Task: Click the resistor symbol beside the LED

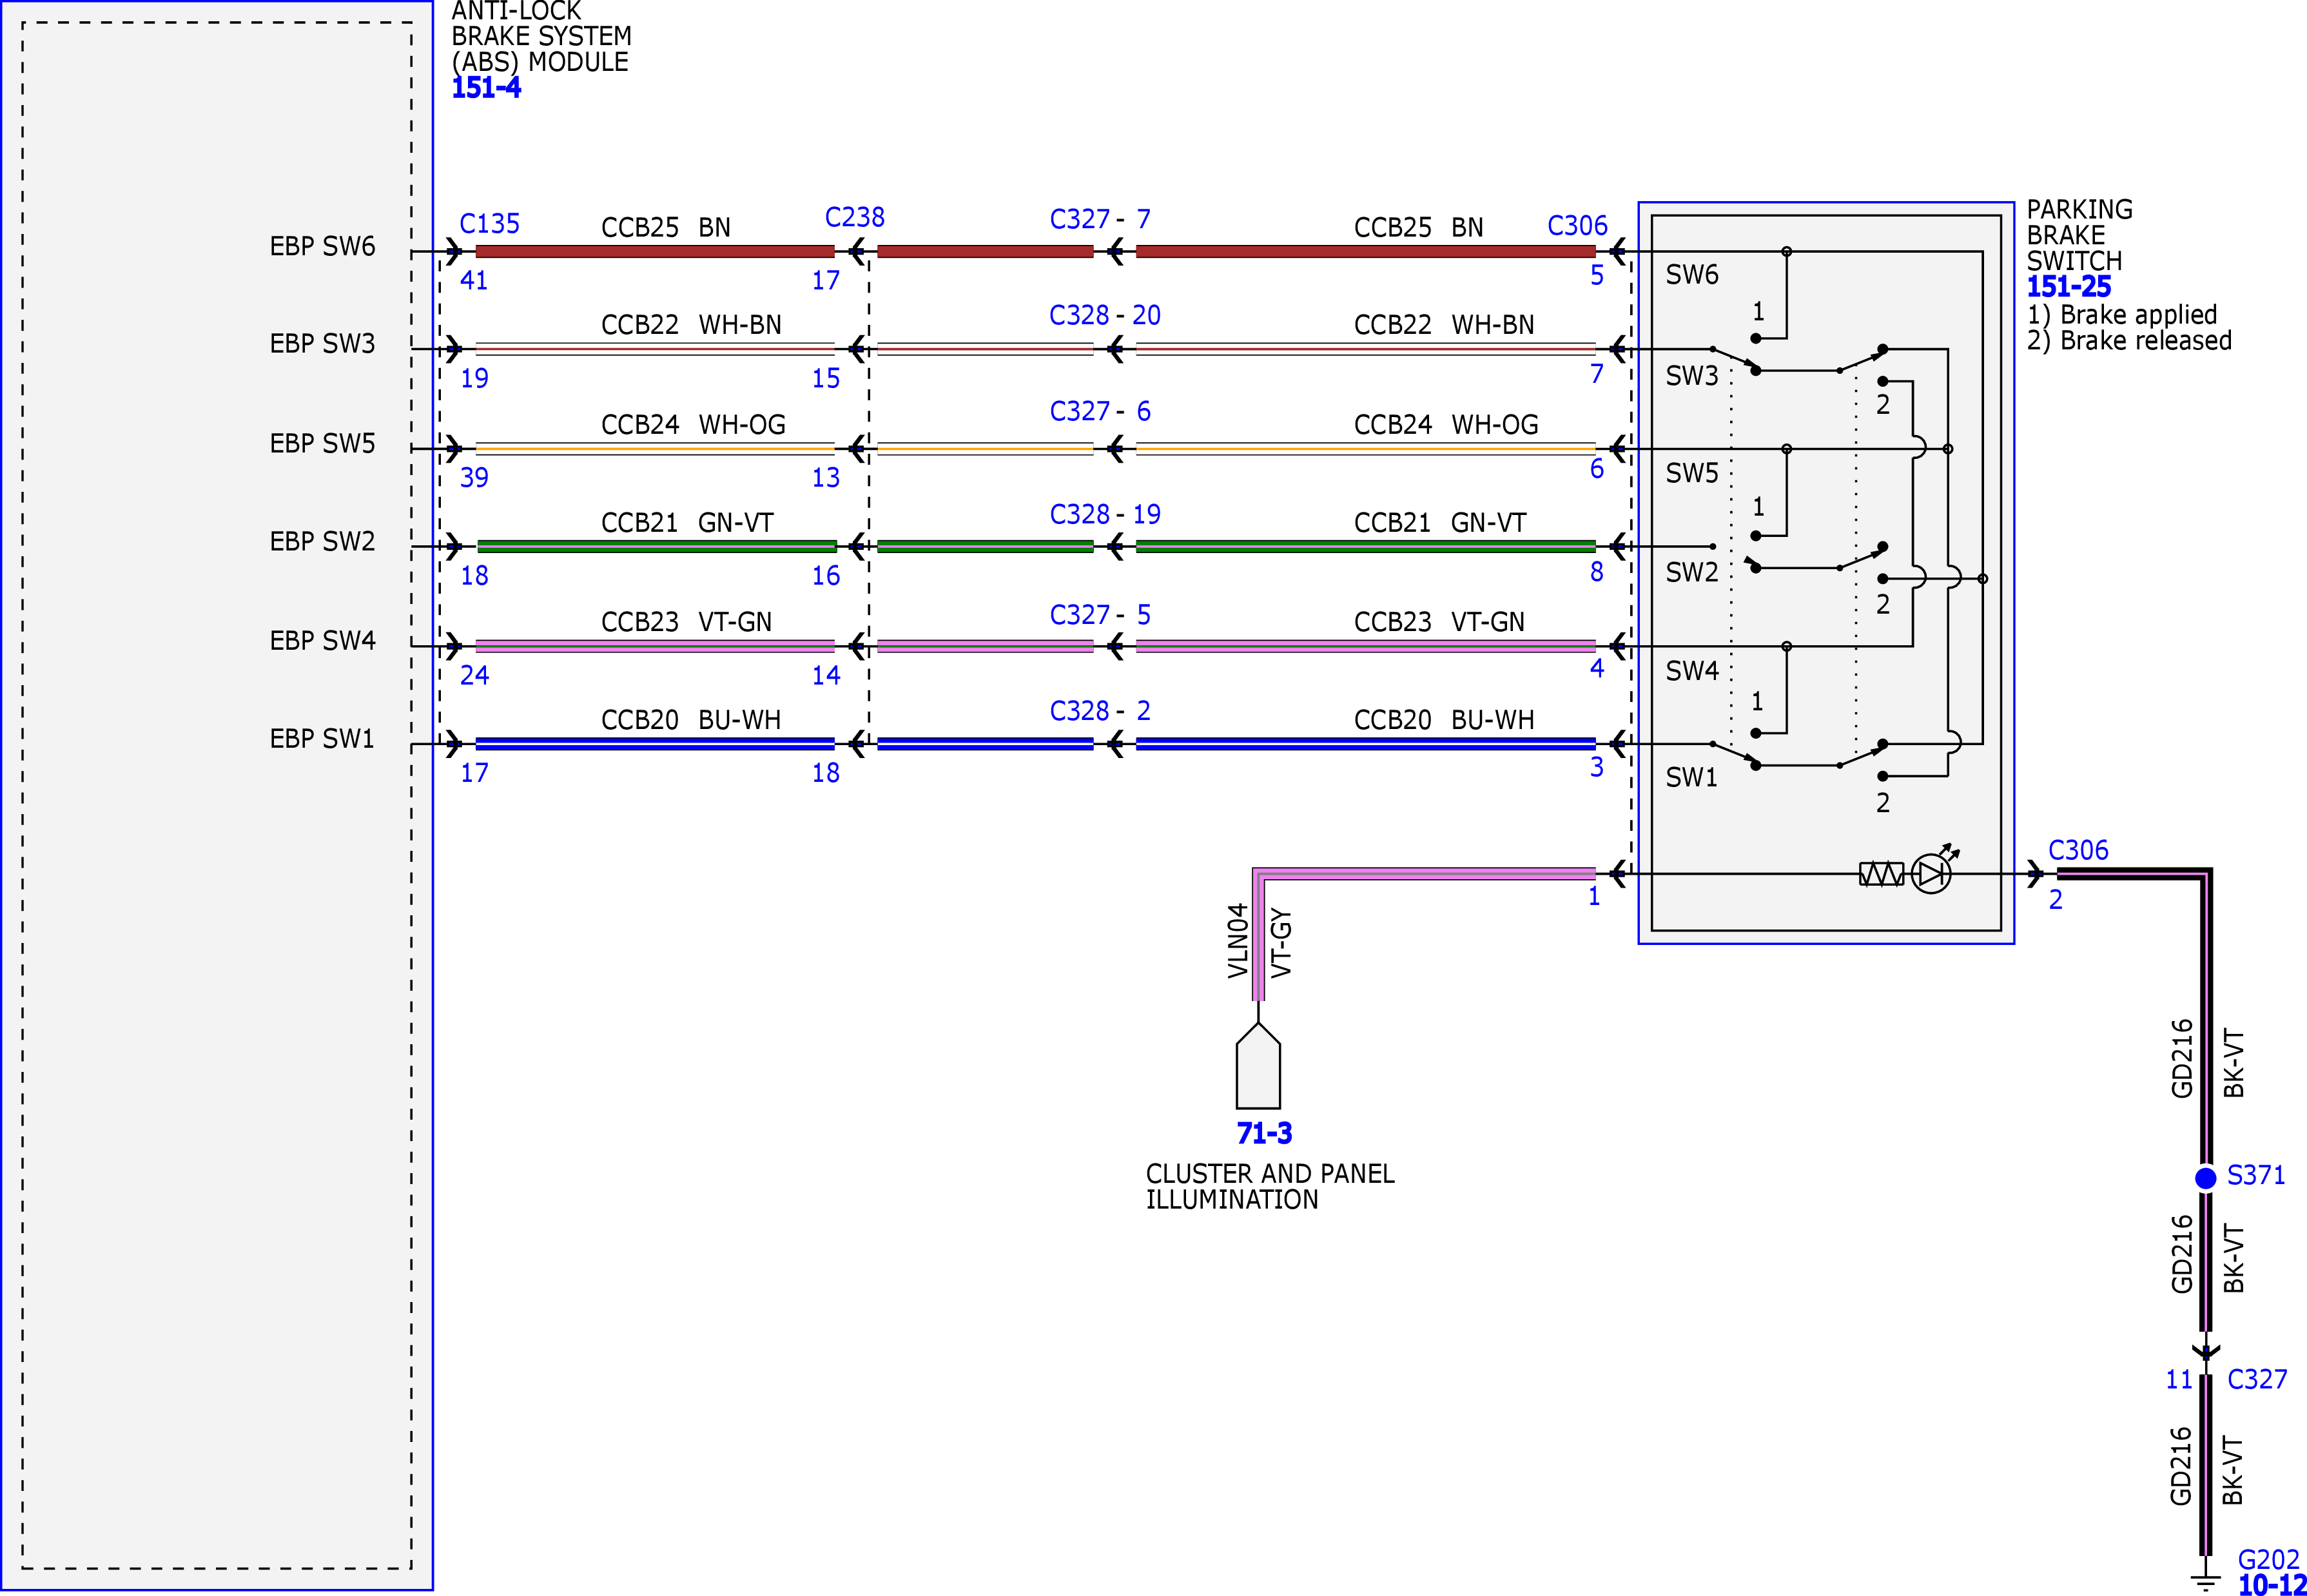Action: (x=1881, y=874)
